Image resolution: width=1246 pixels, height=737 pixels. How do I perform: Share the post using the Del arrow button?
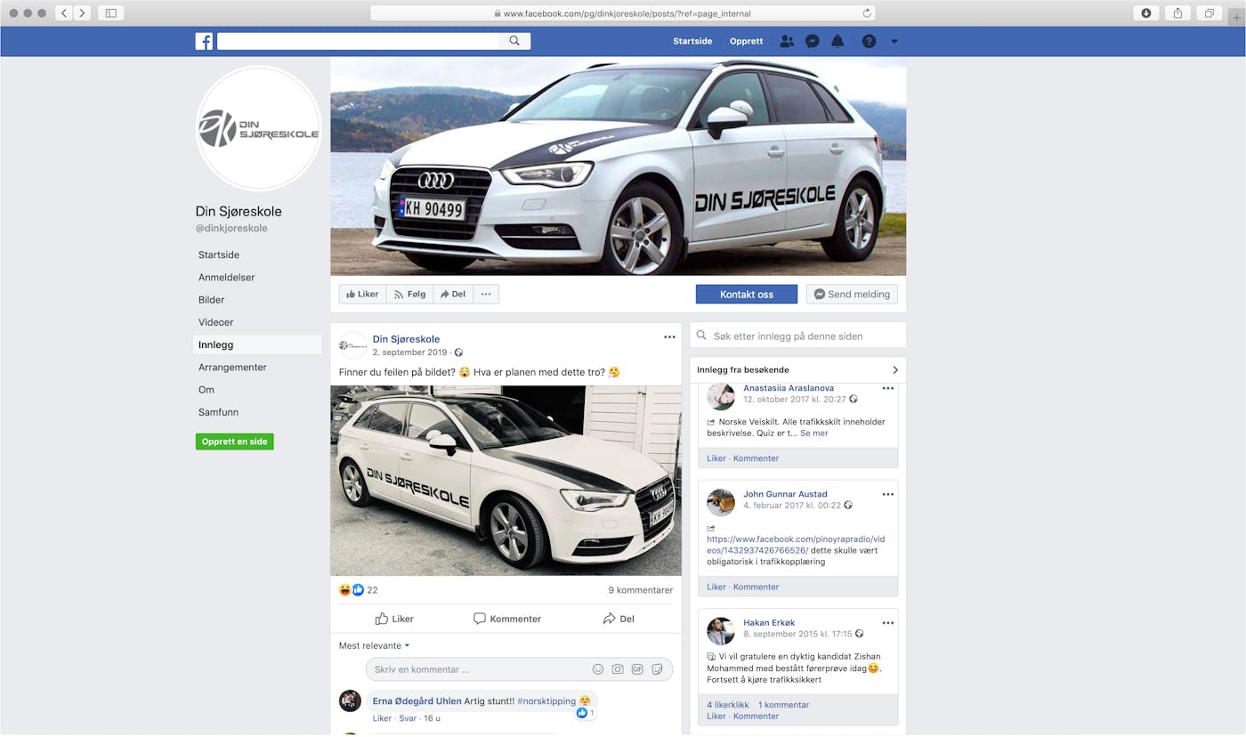619,619
